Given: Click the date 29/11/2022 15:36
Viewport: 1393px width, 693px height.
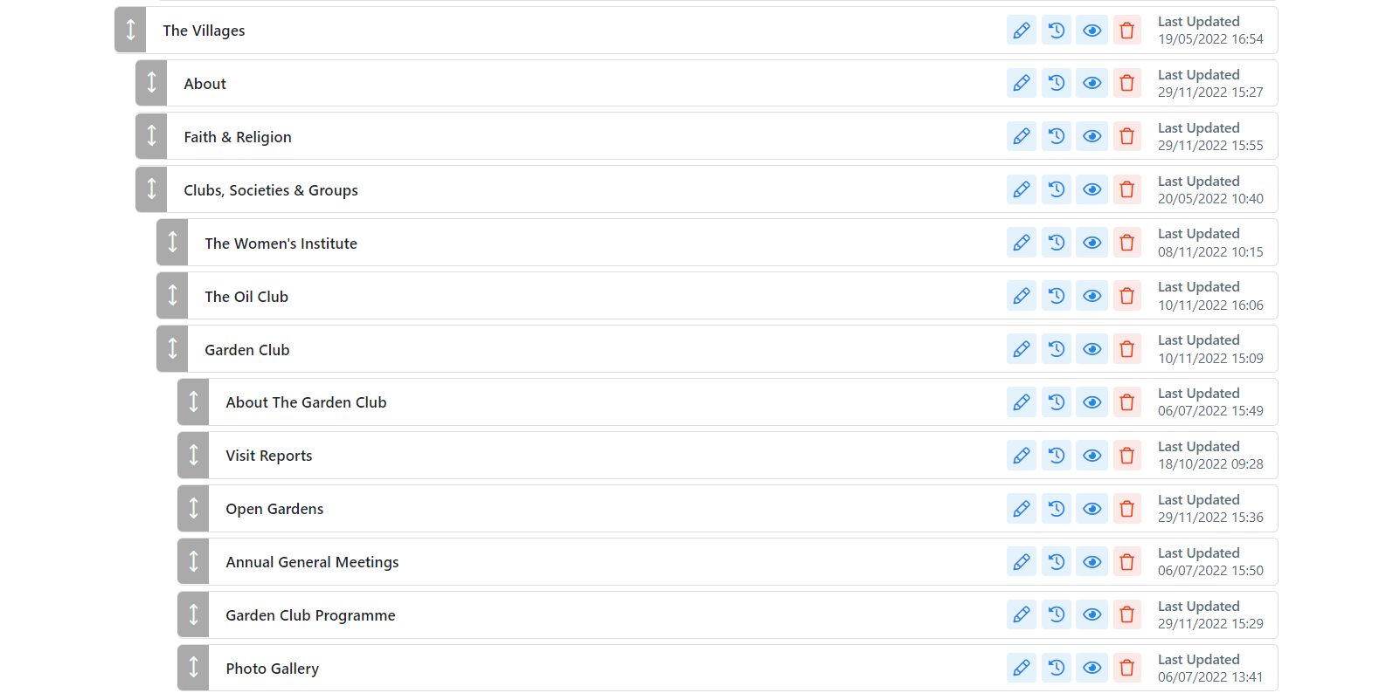Looking at the screenshot, I should coord(1210,518).
